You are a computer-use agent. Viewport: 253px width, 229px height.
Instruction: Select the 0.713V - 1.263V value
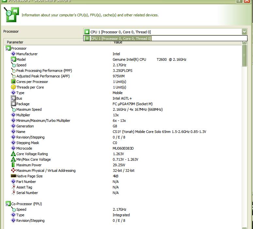(x=125, y=159)
